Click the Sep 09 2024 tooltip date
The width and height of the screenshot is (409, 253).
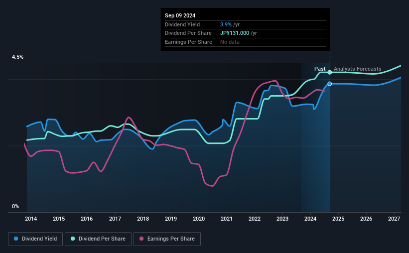click(x=180, y=15)
